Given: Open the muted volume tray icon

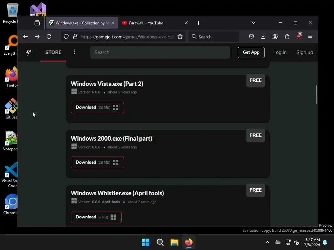Looking at the screenshot, I should (x=296, y=242).
